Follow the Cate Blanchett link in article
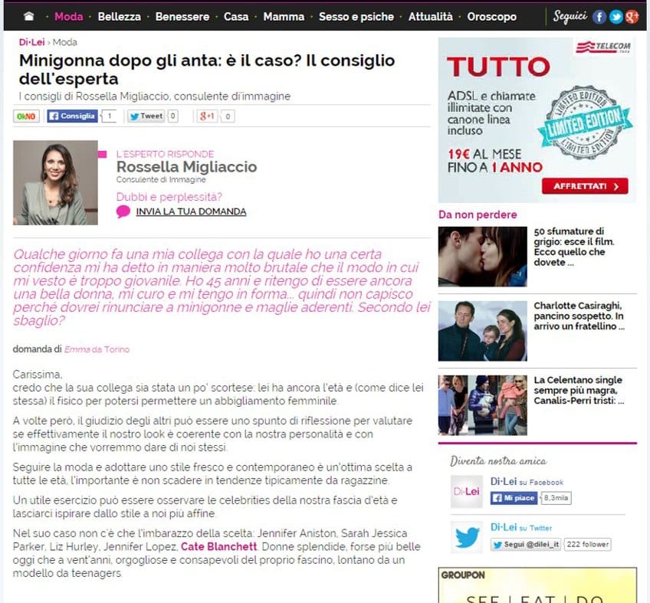 click(214, 547)
